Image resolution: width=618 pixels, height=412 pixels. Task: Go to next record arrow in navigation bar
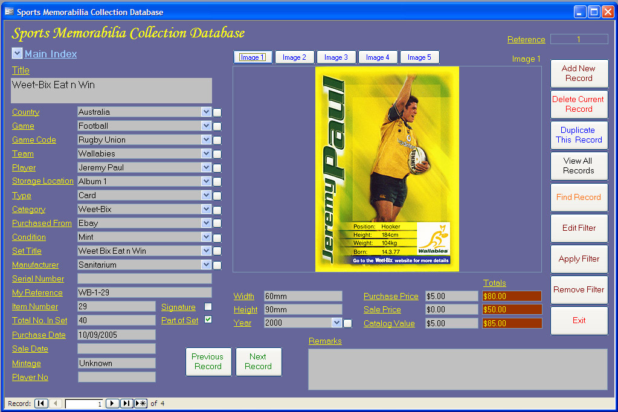[x=112, y=404]
